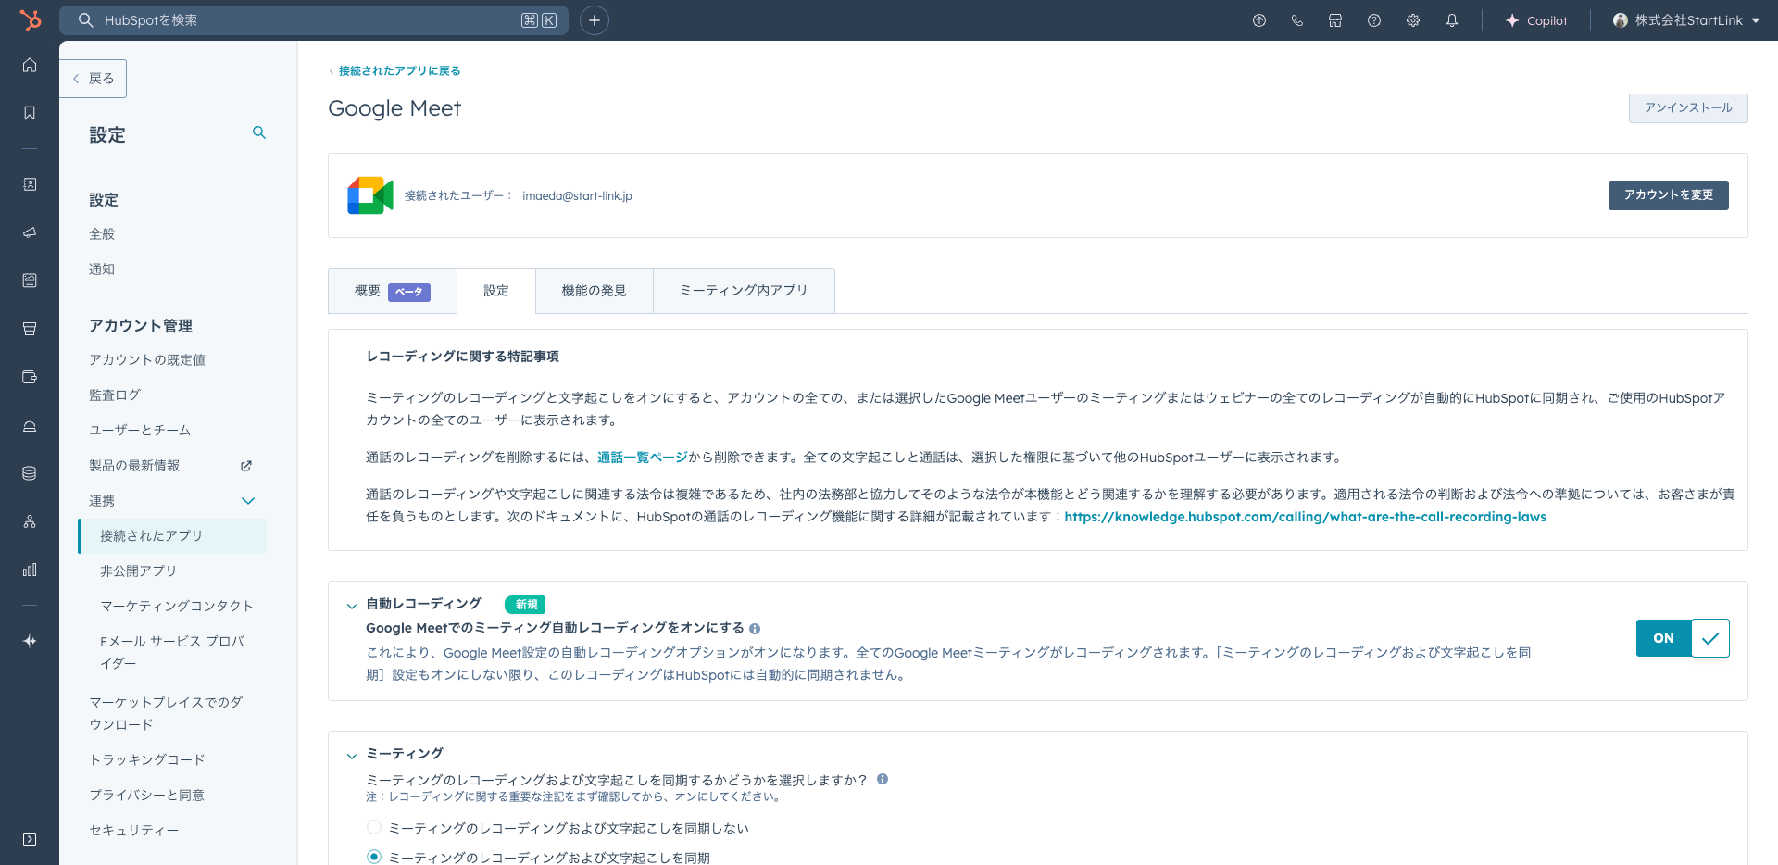Click the HubSpot sprocket logo
The width and height of the screenshot is (1778, 865).
(x=31, y=19)
